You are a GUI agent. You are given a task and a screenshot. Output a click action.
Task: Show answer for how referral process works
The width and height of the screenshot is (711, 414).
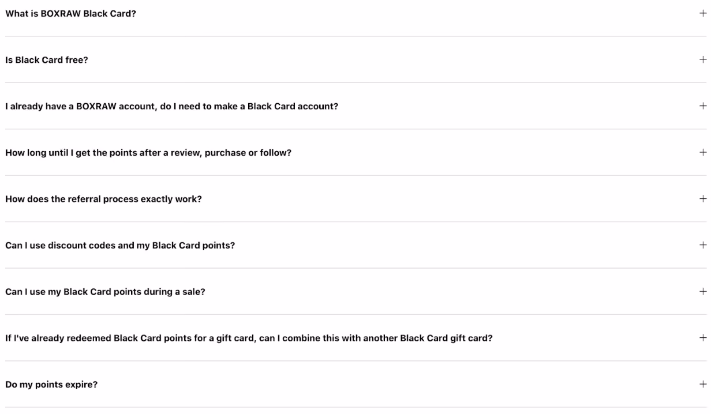pos(355,198)
